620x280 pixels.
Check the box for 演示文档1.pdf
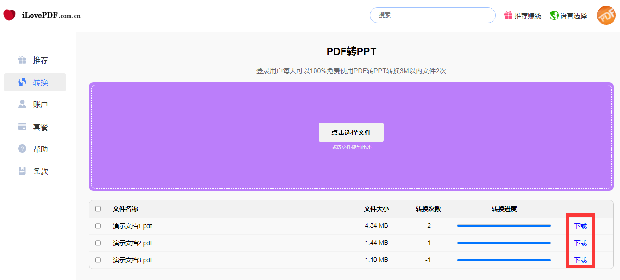click(98, 226)
